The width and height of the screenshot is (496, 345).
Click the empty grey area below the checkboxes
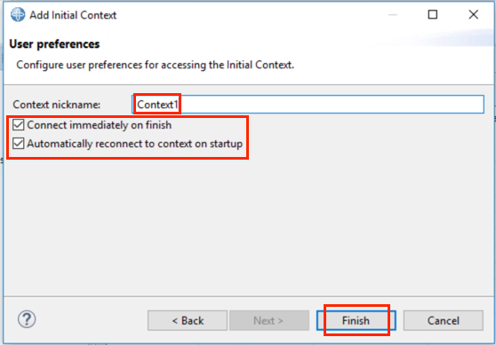click(248, 227)
